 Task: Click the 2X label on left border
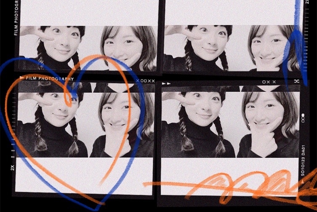point(12,167)
